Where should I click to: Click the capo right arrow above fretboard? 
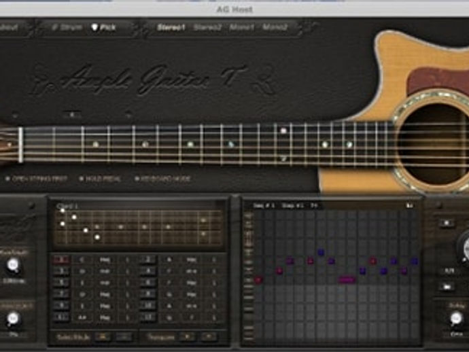[128, 115]
